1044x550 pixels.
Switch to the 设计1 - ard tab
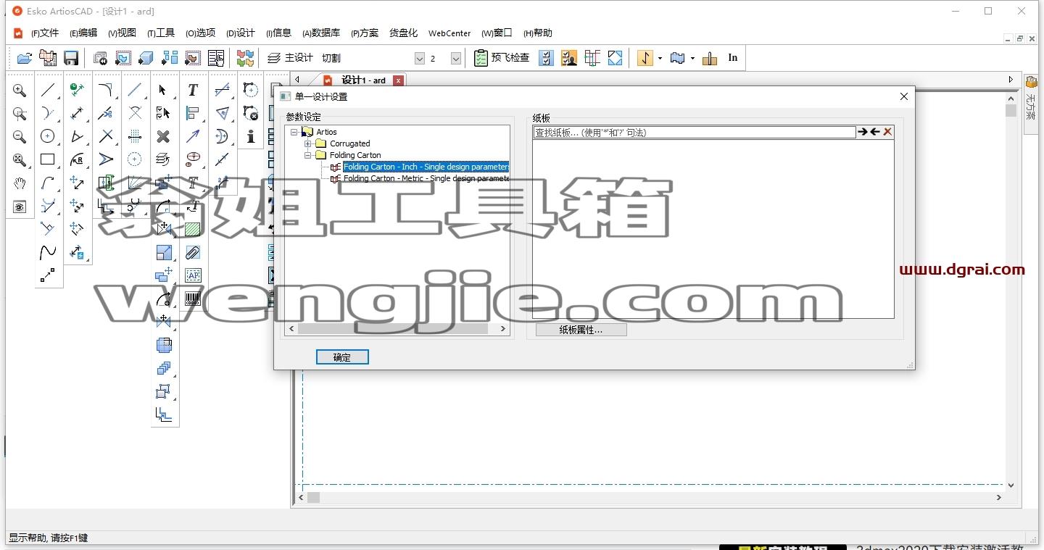click(x=363, y=80)
